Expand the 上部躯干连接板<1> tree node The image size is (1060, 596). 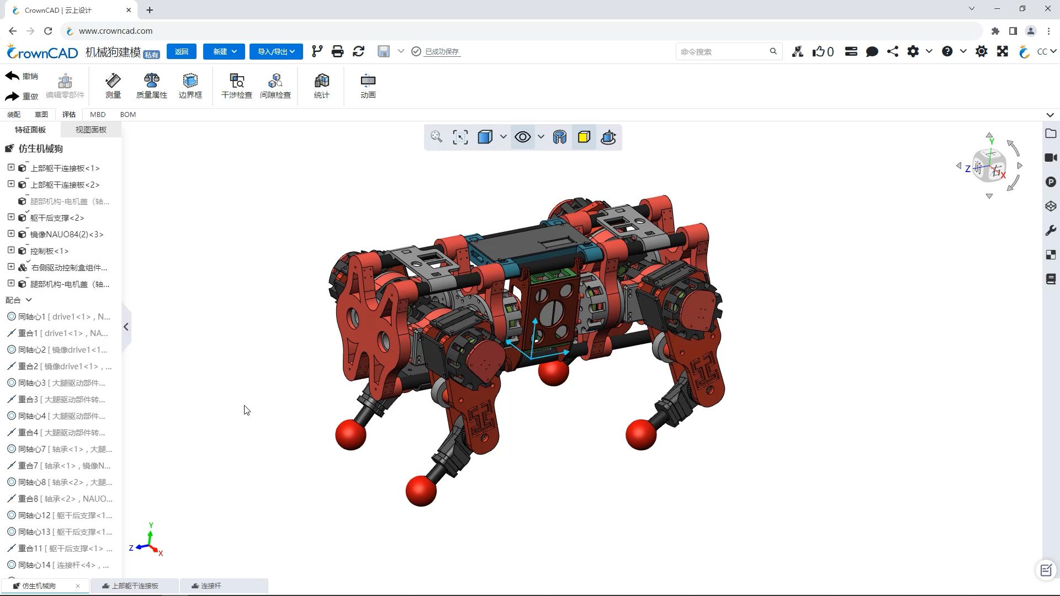coord(10,167)
